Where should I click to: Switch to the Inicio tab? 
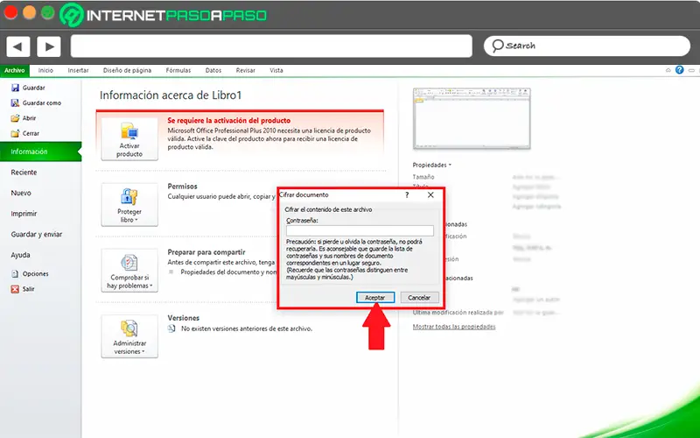45,71
